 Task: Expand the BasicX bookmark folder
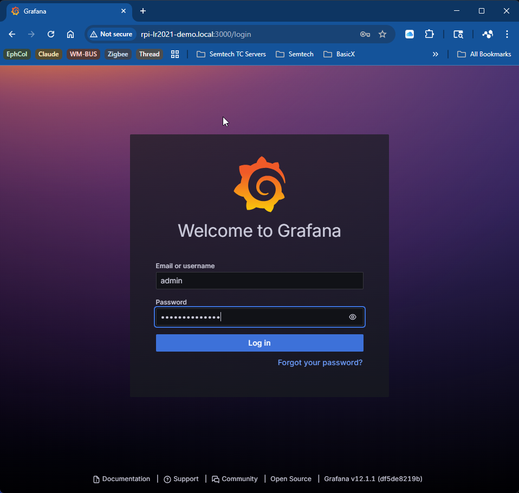point(339,54)
